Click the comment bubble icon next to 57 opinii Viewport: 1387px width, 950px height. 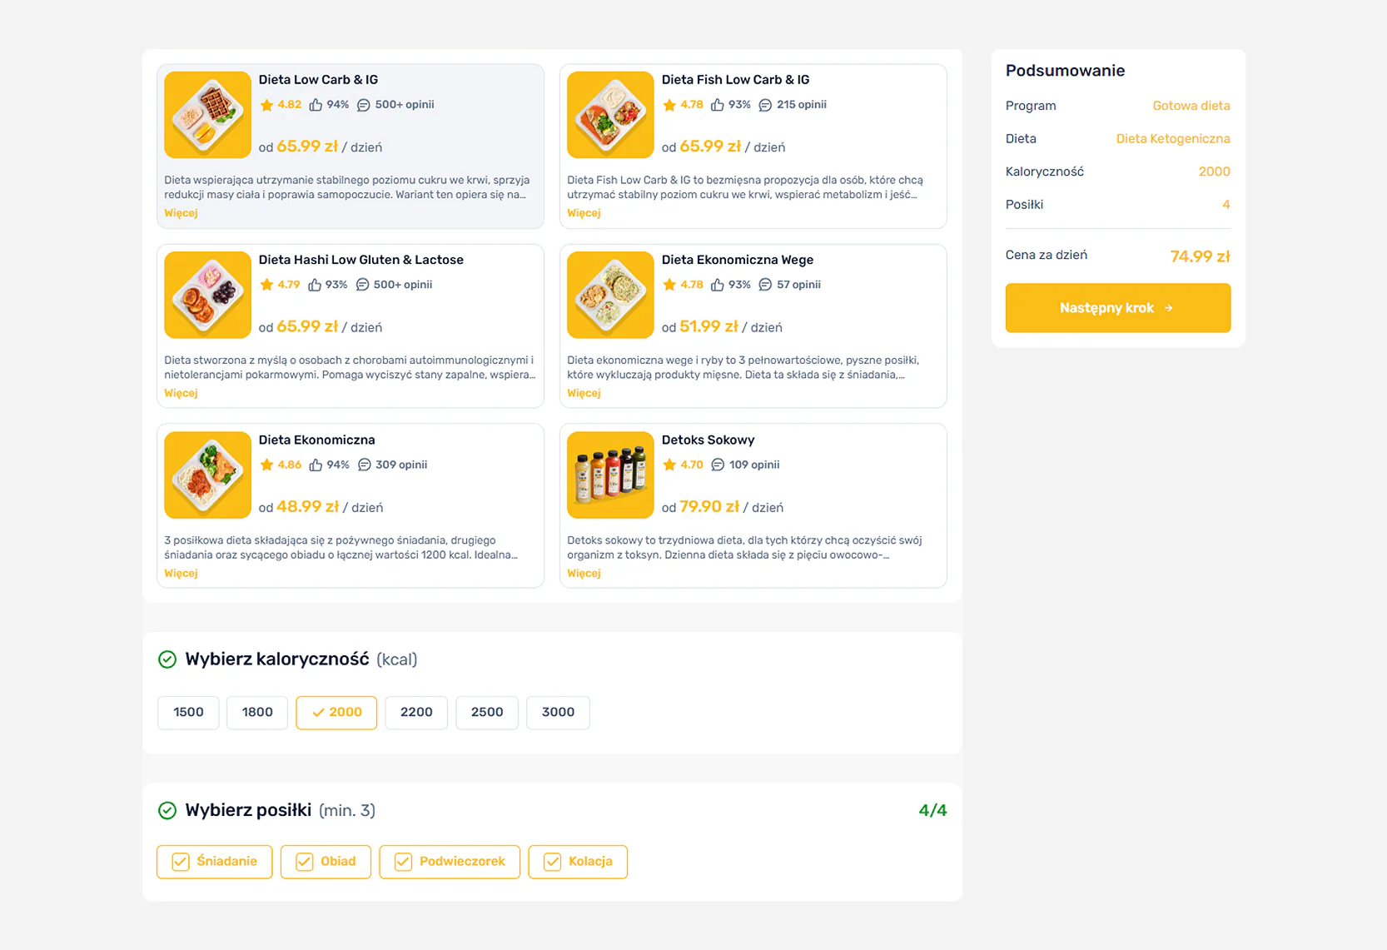pos(765,285)
